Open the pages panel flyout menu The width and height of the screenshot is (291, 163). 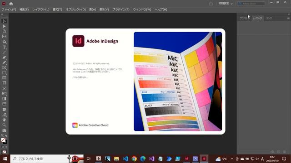(288, 18)
